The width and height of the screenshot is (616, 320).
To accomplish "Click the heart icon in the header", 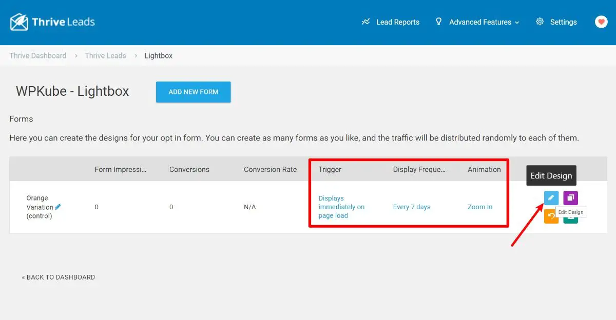I will [x=601, y=22].
